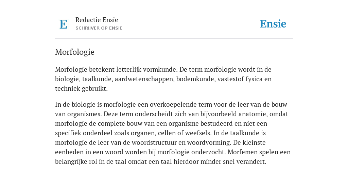
Task: Click the first paragraph starting 'Morfologie betekent'
Action: (x=163, y=79)
